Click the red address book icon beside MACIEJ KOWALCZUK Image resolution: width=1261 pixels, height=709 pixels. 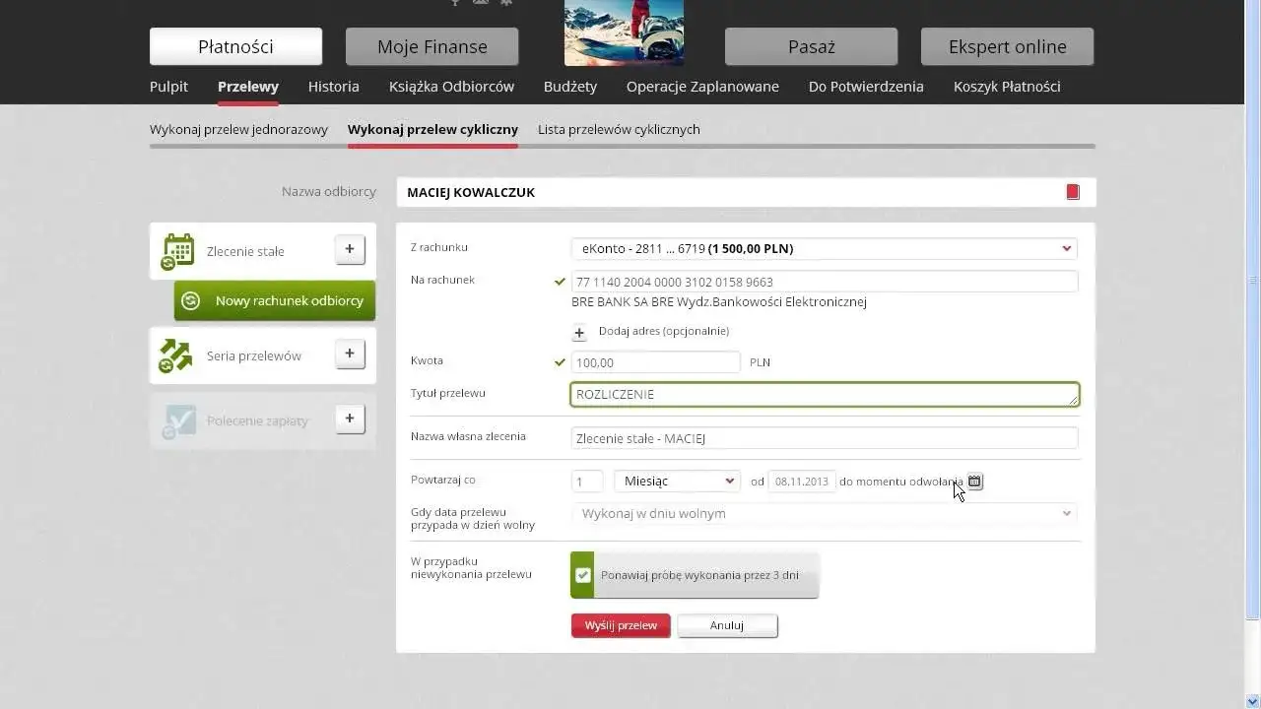(x=1073, y=192)
